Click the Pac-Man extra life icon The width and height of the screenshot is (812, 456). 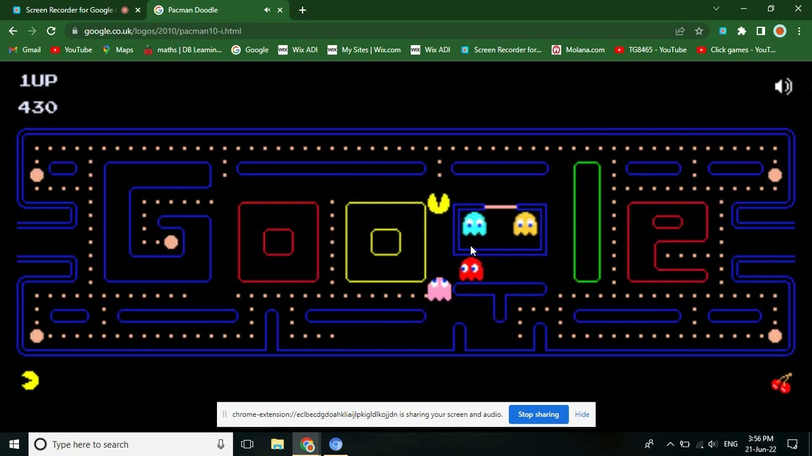point(30,380)
